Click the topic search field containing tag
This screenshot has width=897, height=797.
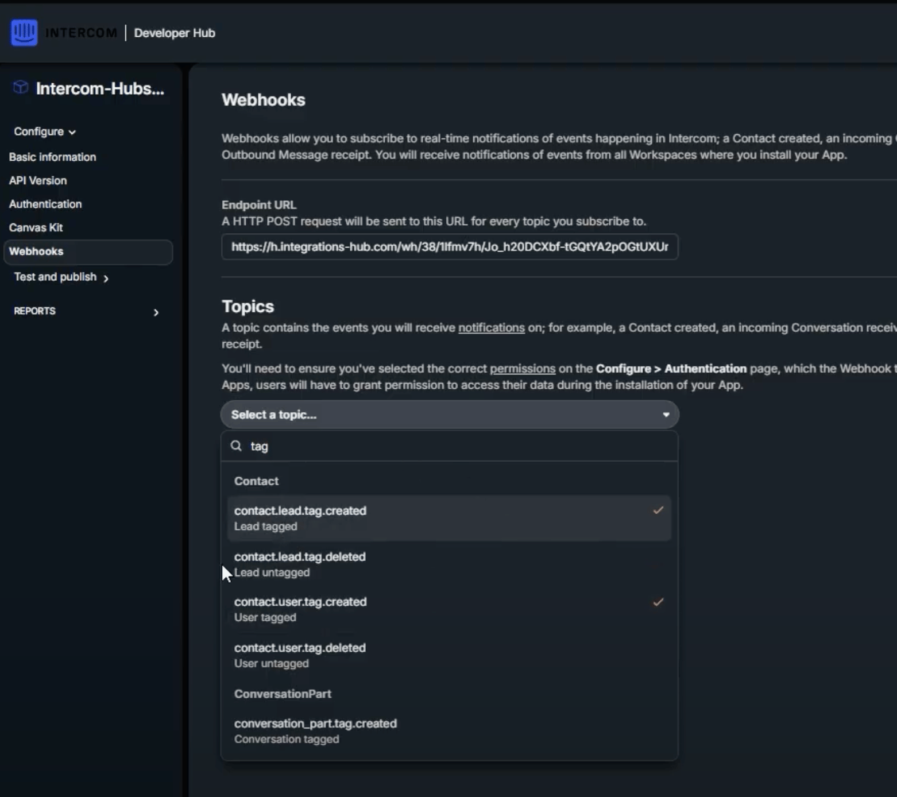click(x=450, y=446)
